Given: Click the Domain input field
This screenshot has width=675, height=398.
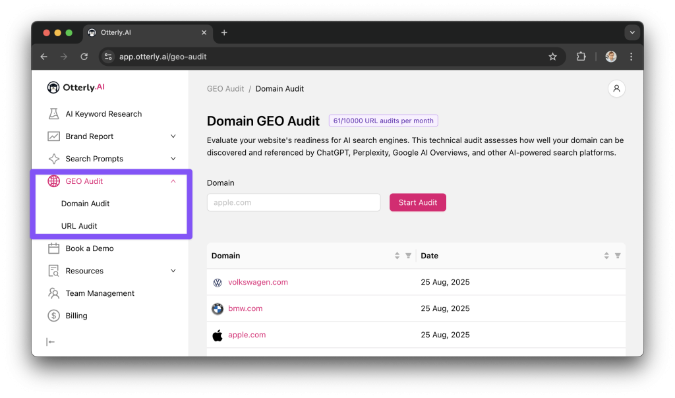Looking at the screenshot, I should [x=293, y=202].
